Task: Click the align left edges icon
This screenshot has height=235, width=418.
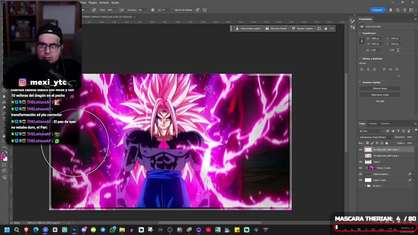Action: pos(362,69)
